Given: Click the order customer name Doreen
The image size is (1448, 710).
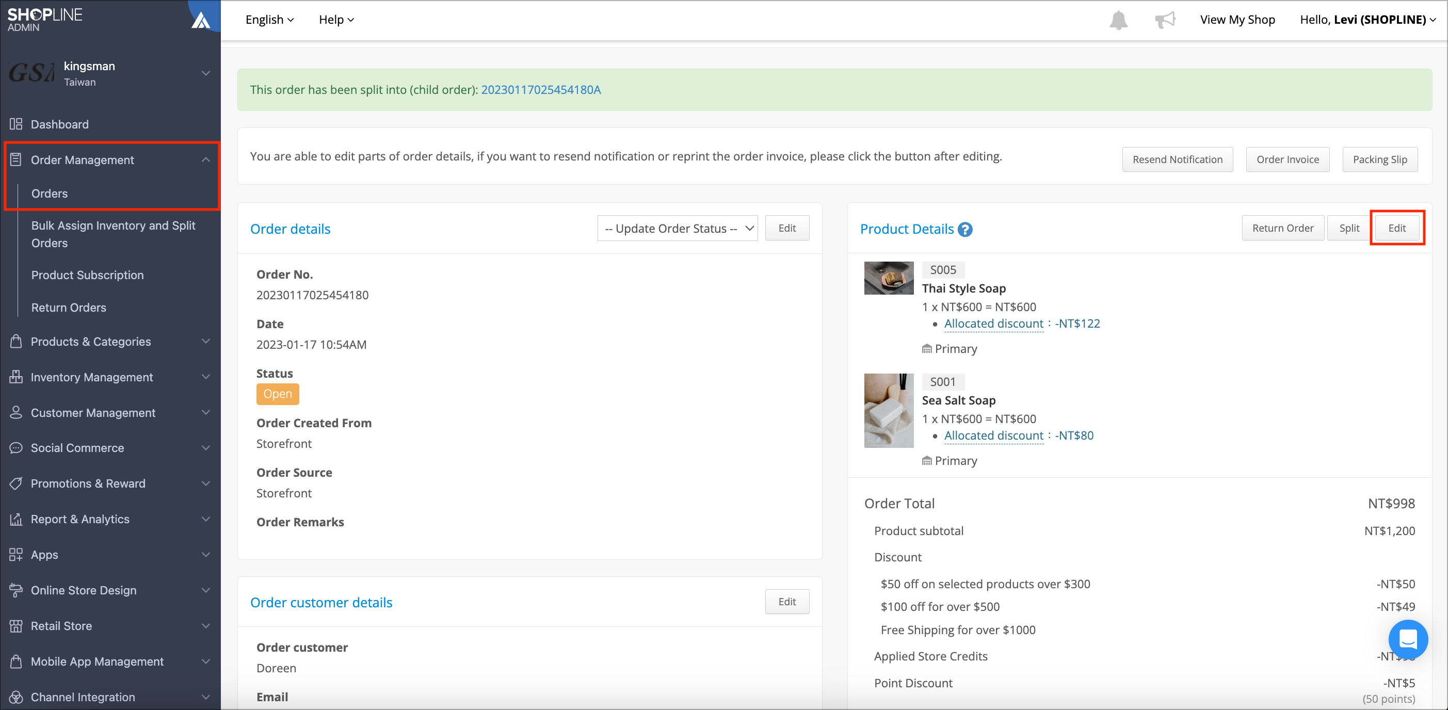Looking at the screenshot, I should point(276,668).
